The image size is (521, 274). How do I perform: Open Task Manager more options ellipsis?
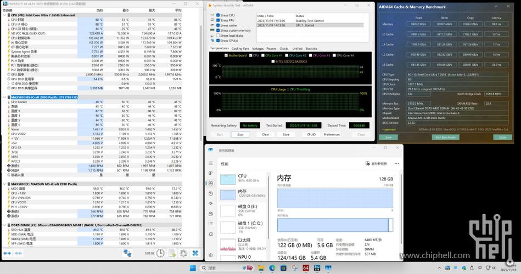397,163
